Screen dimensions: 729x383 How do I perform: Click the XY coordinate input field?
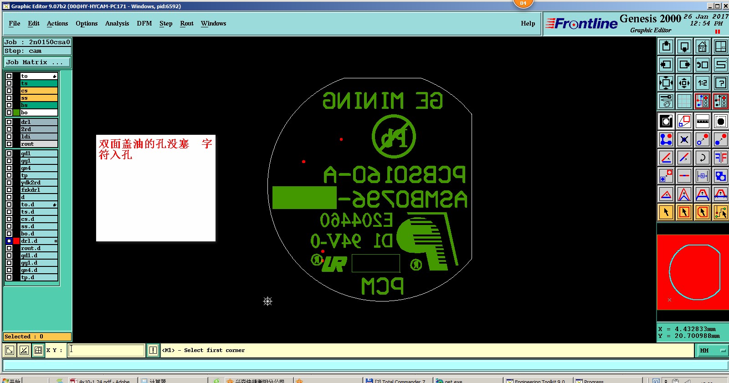point(106,350)
